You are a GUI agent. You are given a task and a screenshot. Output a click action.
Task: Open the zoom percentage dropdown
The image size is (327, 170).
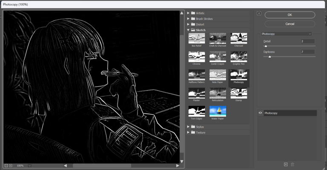[x=30, y=166]
